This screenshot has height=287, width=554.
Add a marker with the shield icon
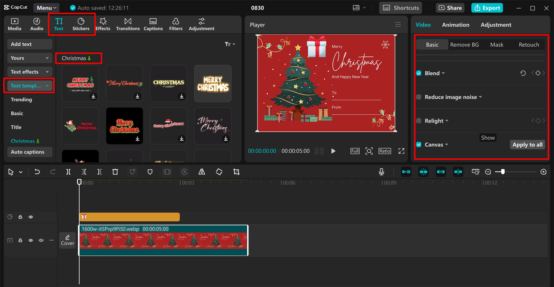150,172
